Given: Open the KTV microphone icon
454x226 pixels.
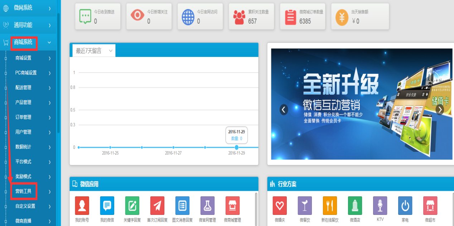Looking at the screenshot, I should point(380,206).
